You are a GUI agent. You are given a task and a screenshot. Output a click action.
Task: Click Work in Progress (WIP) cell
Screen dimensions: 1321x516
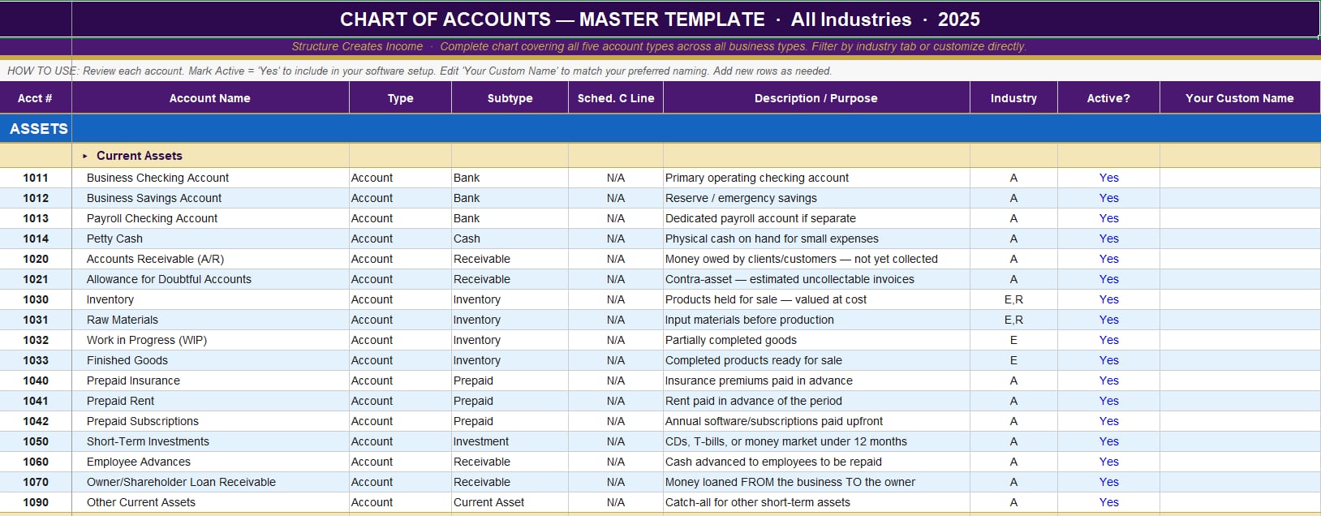(x=210, y=340)
